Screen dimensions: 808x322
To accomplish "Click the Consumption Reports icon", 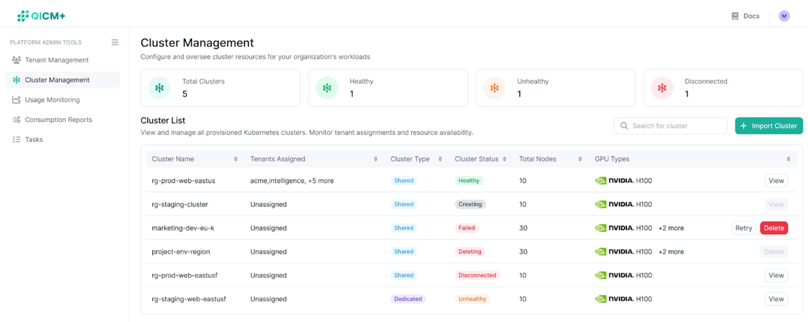I will point(16,120).
